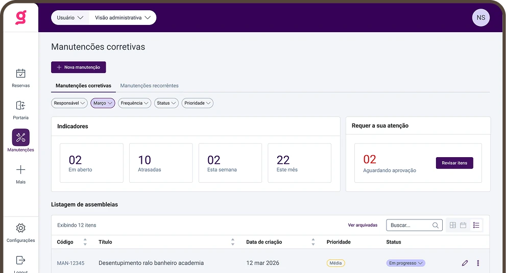Click the Logout exit icon
Screen dimensions: 506x273
pyautogui.click(x=20, y=260)
